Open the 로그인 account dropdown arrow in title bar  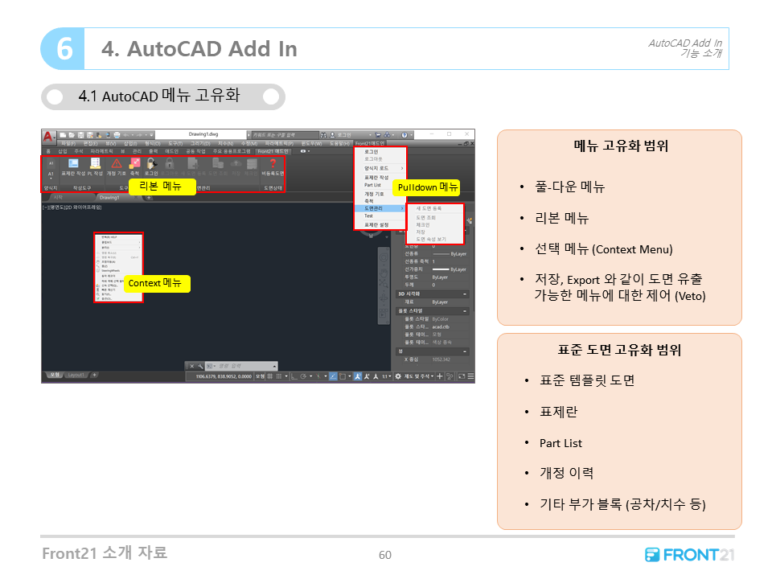click(x=370, y=135)
